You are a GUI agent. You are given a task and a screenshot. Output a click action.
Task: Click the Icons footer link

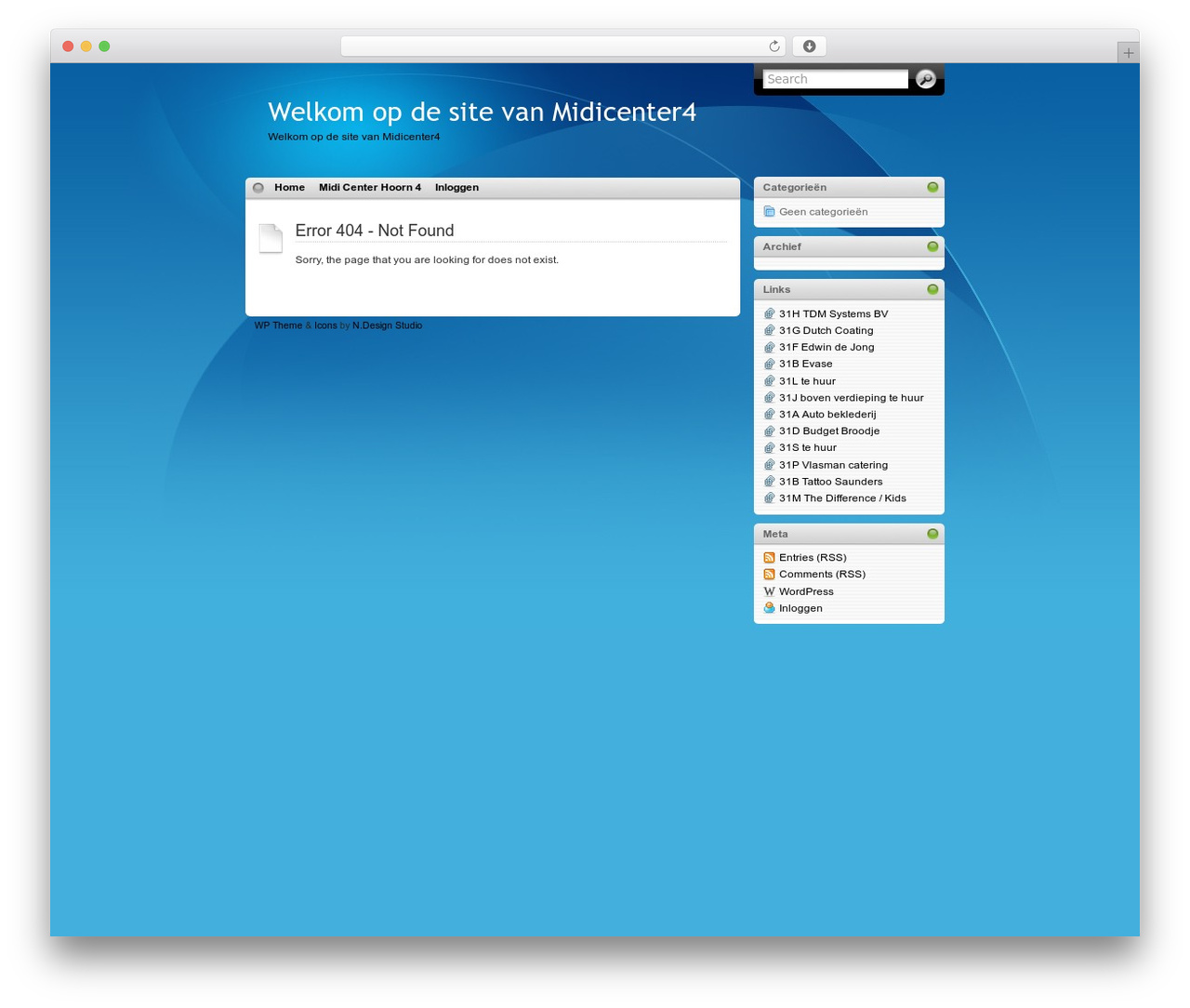(325, 325)
